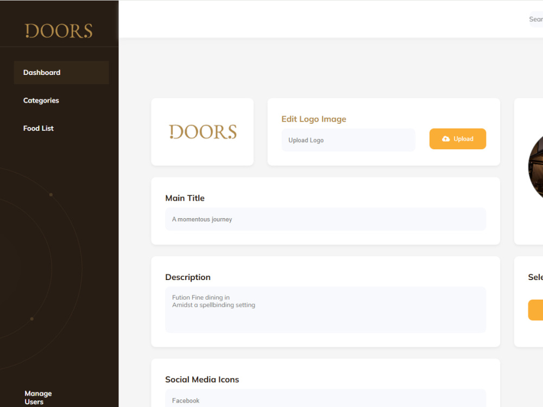The width and height of the screenshot is (543, 407).
Task: Click the round restaurant image thumbnail
Action: click(x=536, y=167)
